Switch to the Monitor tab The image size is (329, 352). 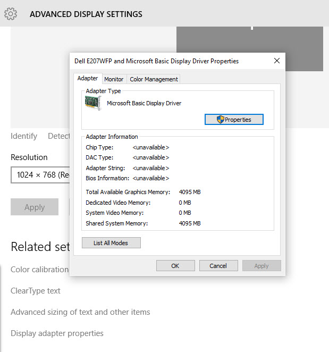tap(114, 79)
